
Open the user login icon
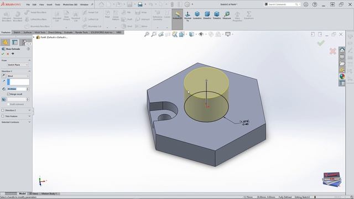coord(306,4)
